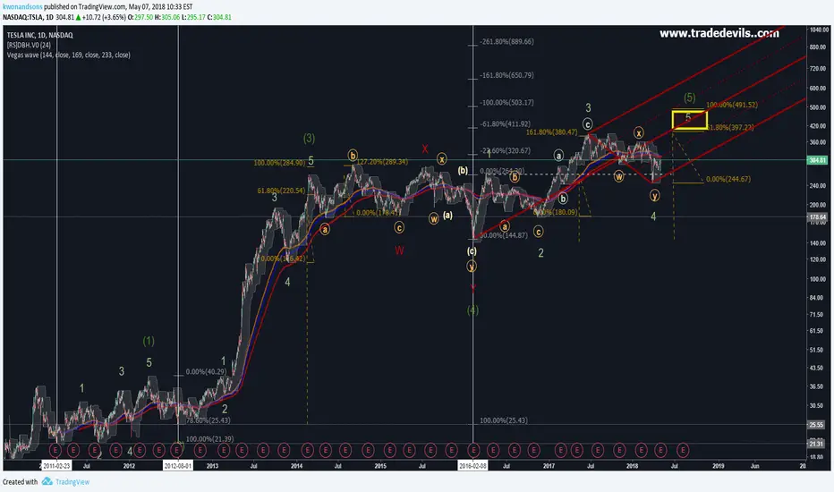Click the white circled 'c' under the green 3

click(x=587, y=124)
